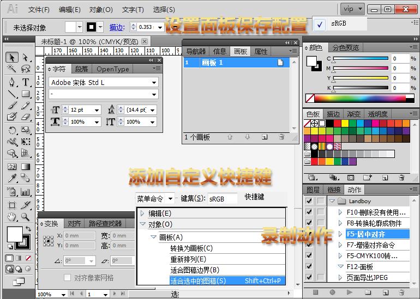
Task: Open leading 14.4 pt dropdown
Action: pos(152,110)
